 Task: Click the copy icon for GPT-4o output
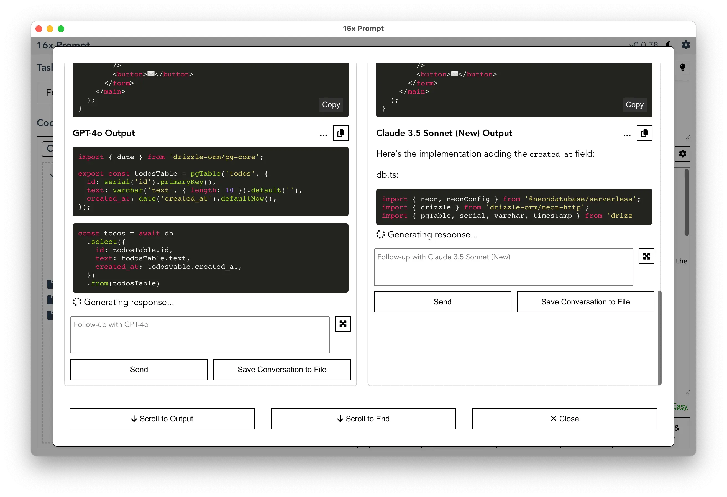click(341, 133)
